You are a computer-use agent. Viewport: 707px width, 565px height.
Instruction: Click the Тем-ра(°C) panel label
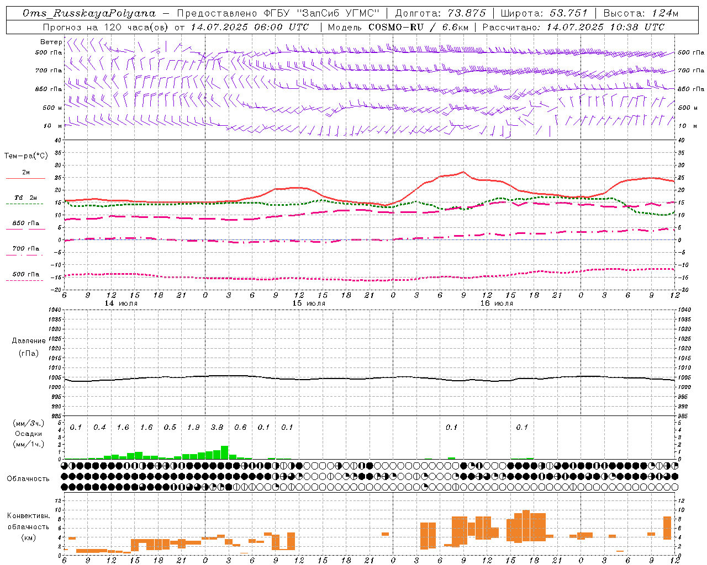point(25,156)
